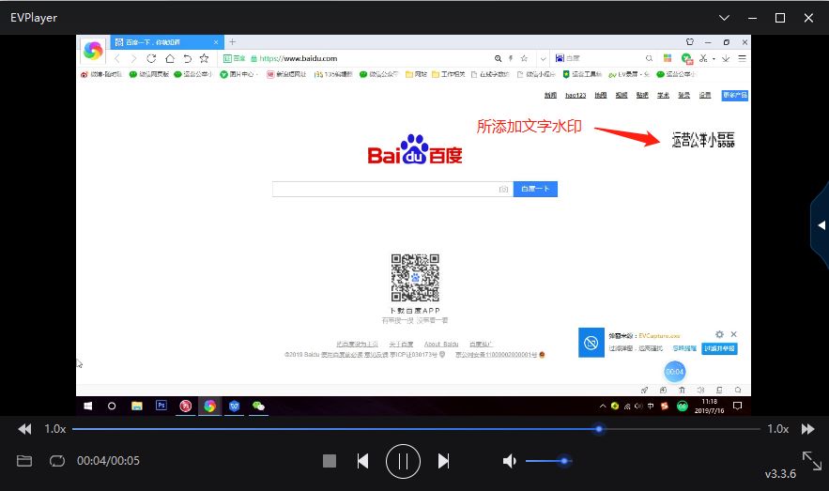Toggle loop playback mode icon
Viewport: 829px width, 491px height.
click(x=57, y=461)
